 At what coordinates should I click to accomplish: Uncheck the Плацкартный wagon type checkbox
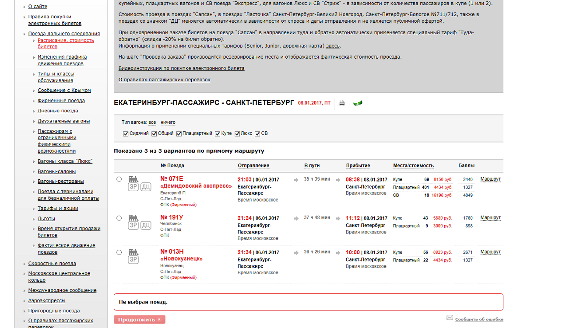point(179,134)
